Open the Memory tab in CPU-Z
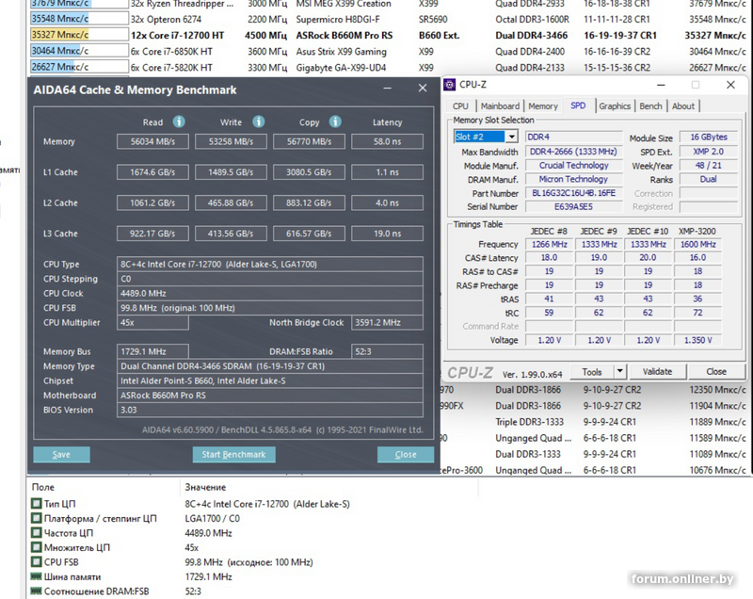The width and height of the screenshot is (753, 599). point(542,106)
